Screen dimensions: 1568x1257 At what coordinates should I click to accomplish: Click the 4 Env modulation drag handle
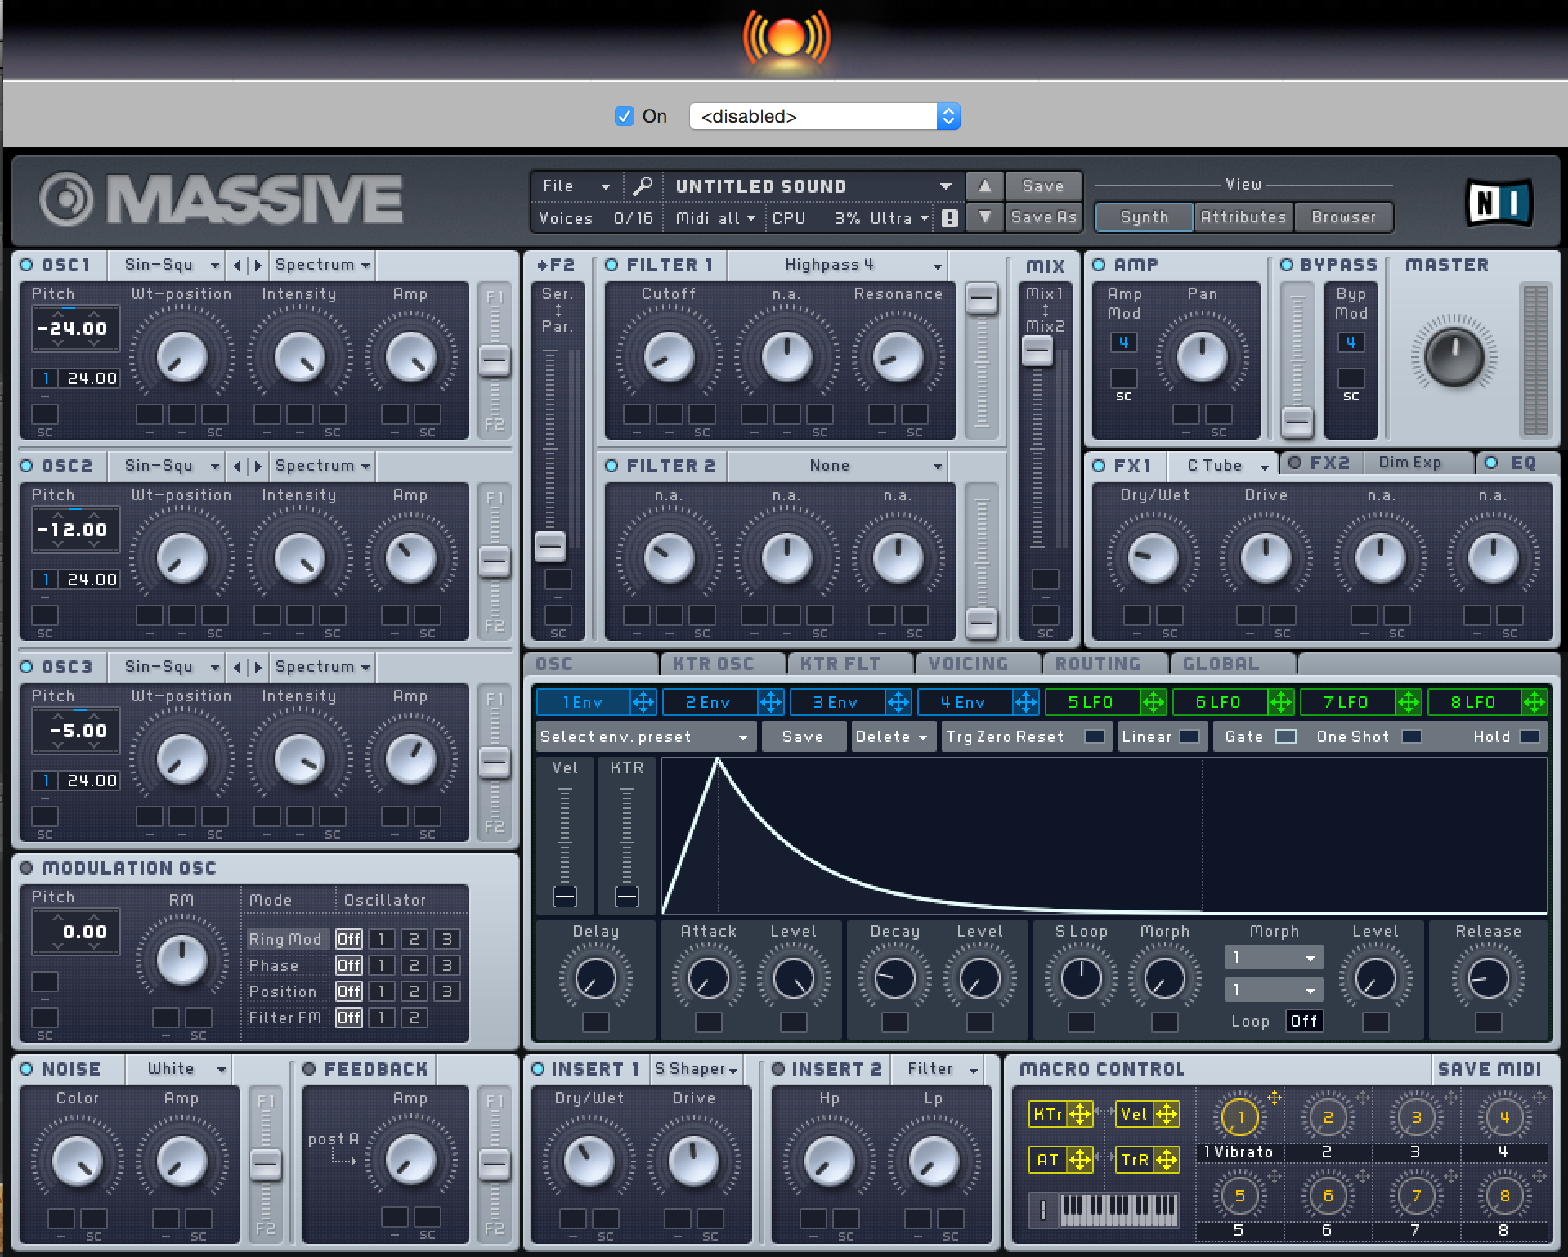1026,702
